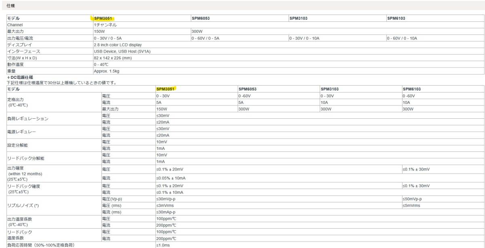Click ≤0.1% ± 20mV in リードバック確度 row

tap(170, 186)
